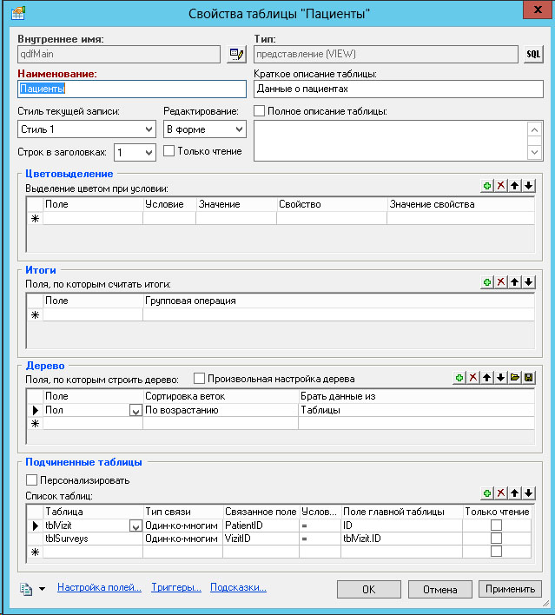The image size is (555, 615).
Task: Open the Триггеры link
Action: (x=176, y=588)
